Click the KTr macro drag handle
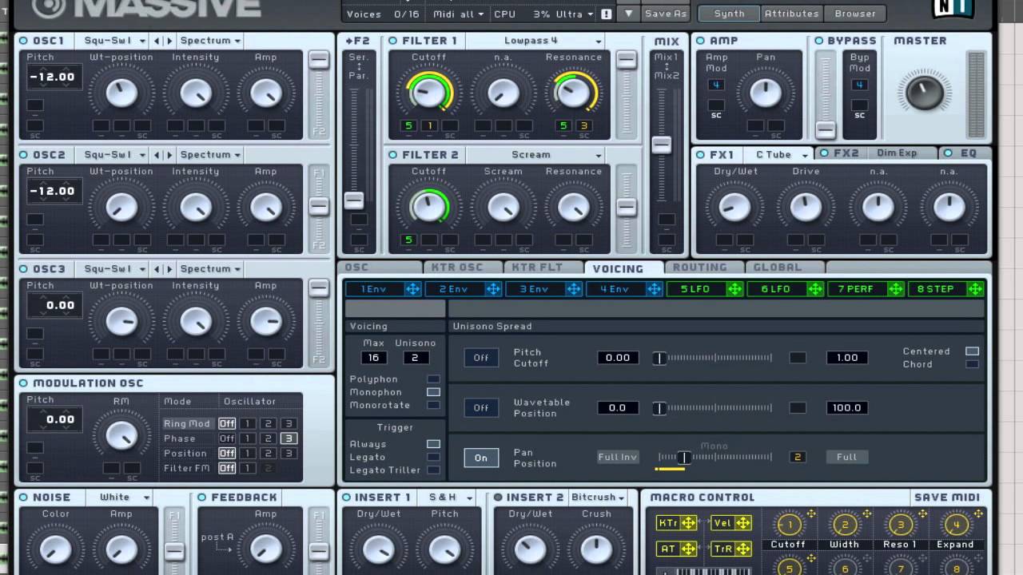 click(x=688, y=523)
